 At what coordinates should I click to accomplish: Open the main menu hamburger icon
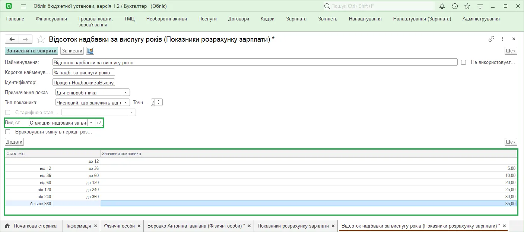[x=23, y=6]
